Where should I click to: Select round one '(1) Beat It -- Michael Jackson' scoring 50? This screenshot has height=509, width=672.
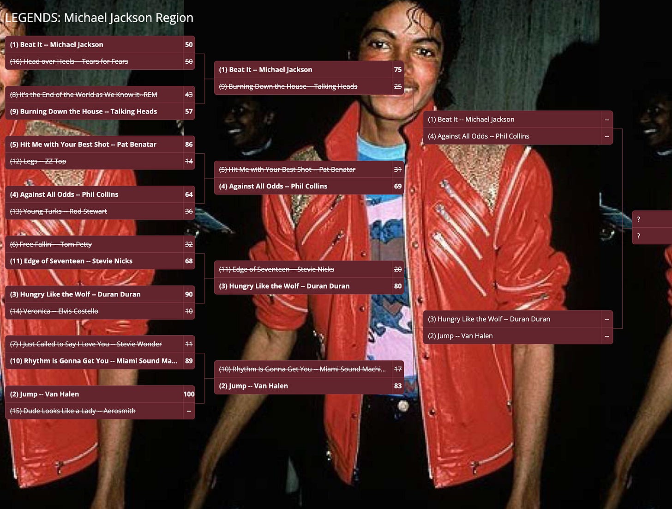coord(100,45)
